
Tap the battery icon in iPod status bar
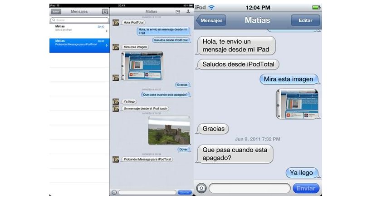coord(316,8)
